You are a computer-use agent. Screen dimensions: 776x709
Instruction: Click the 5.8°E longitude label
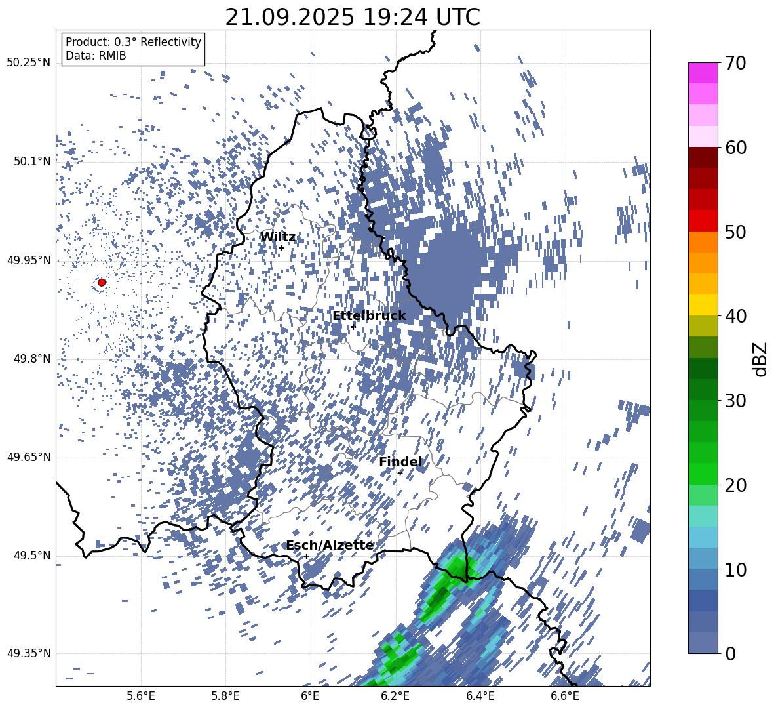tap(225, 696)
